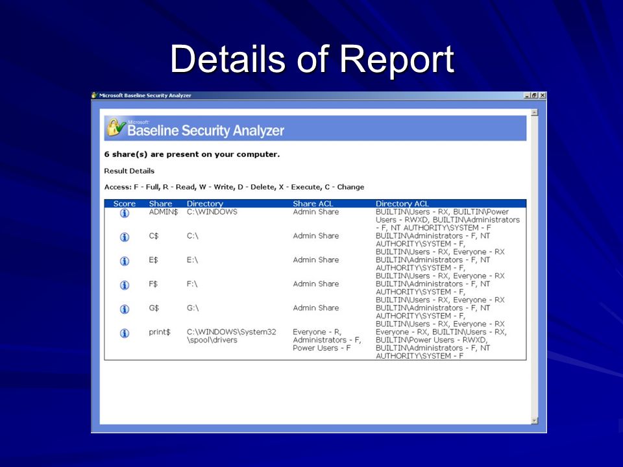Select the ADMIN$ share name
Screen dimensions: 623x467
pos(164,212)
